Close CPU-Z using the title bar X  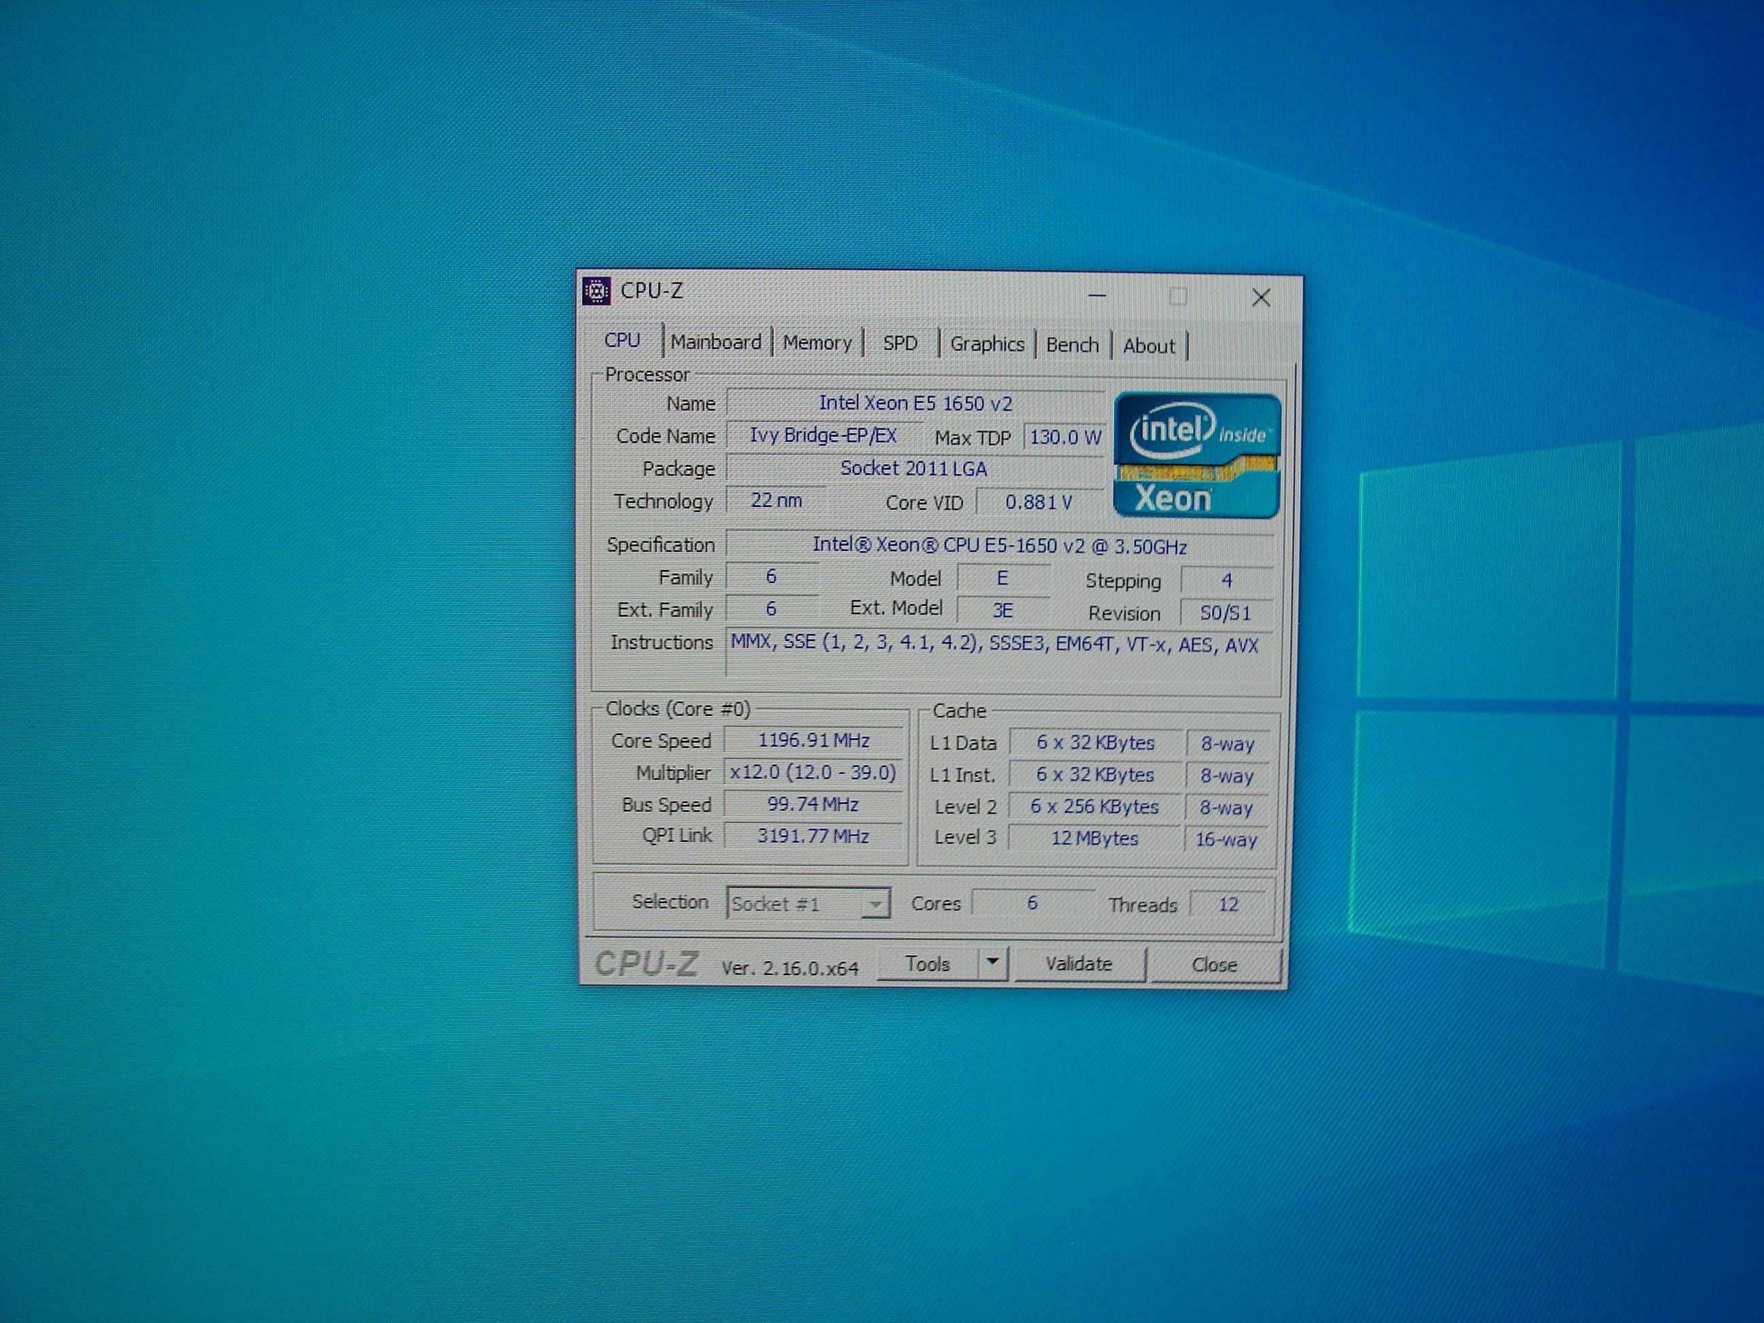pyautogui.click(x=1261, y=298)
